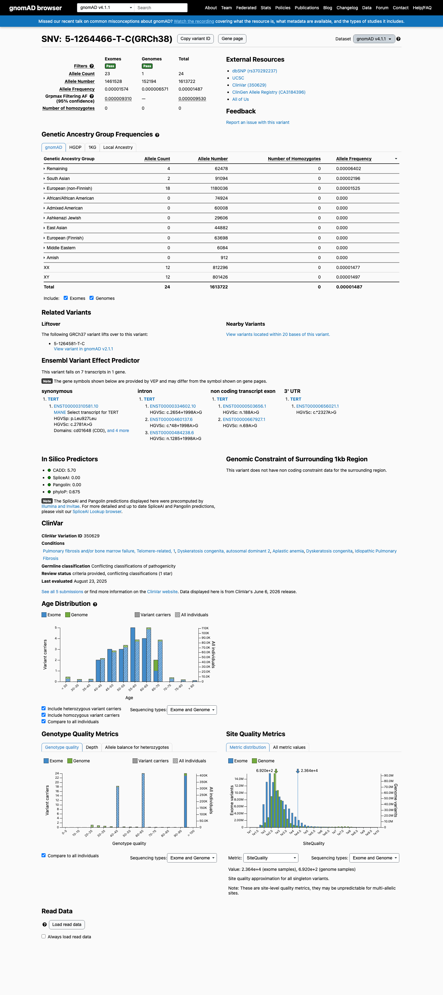Click the Read Data help icon

(x=45, y=925)
